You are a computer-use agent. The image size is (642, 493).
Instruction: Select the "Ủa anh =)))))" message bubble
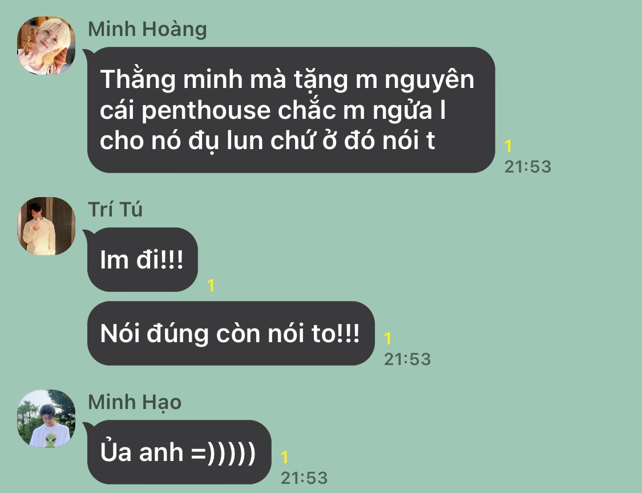[179, 452]
